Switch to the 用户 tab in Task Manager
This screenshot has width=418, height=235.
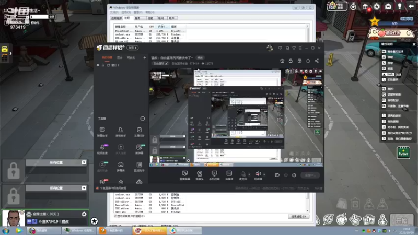[171, 18]
